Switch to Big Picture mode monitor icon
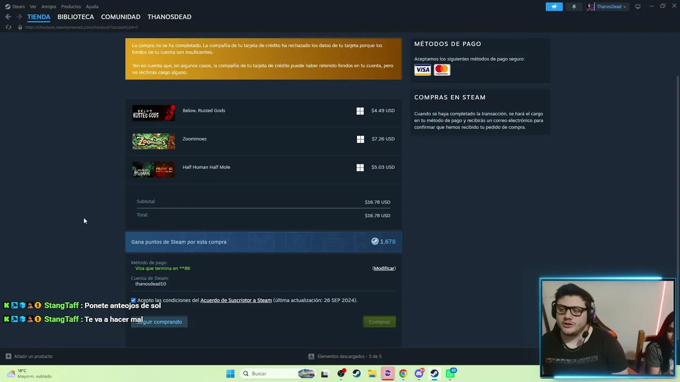 tap(637, 6)
